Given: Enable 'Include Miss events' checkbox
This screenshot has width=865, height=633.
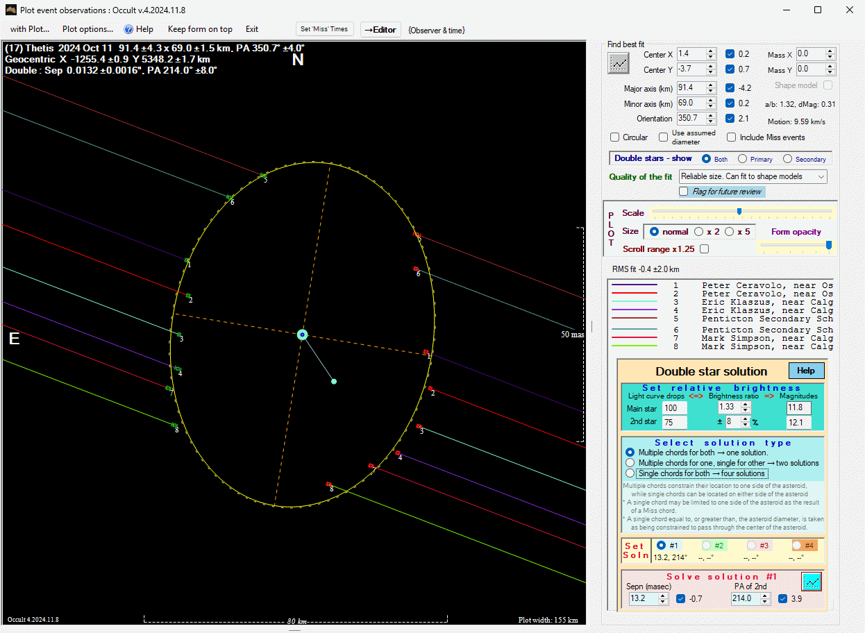Looking at the screenshot, I should (732, 137).
